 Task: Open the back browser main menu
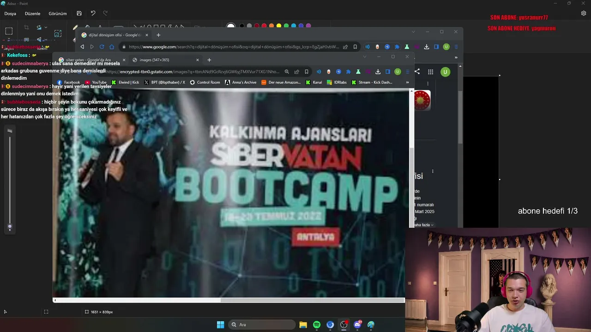point(456,47)
